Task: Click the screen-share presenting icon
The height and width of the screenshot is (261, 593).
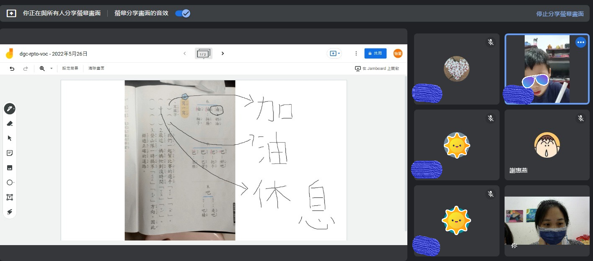Action: (x=11, y=13)
